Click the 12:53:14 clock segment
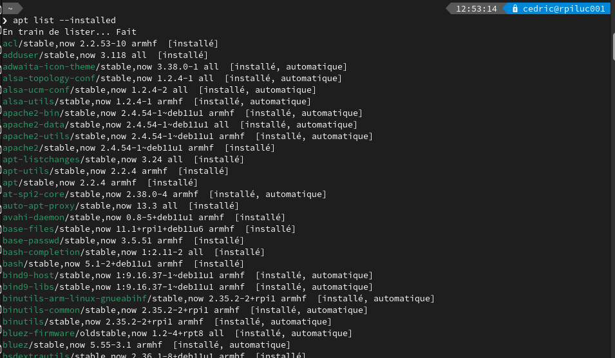This screenshot has height=358, width=615. click(x=476, y=8)
